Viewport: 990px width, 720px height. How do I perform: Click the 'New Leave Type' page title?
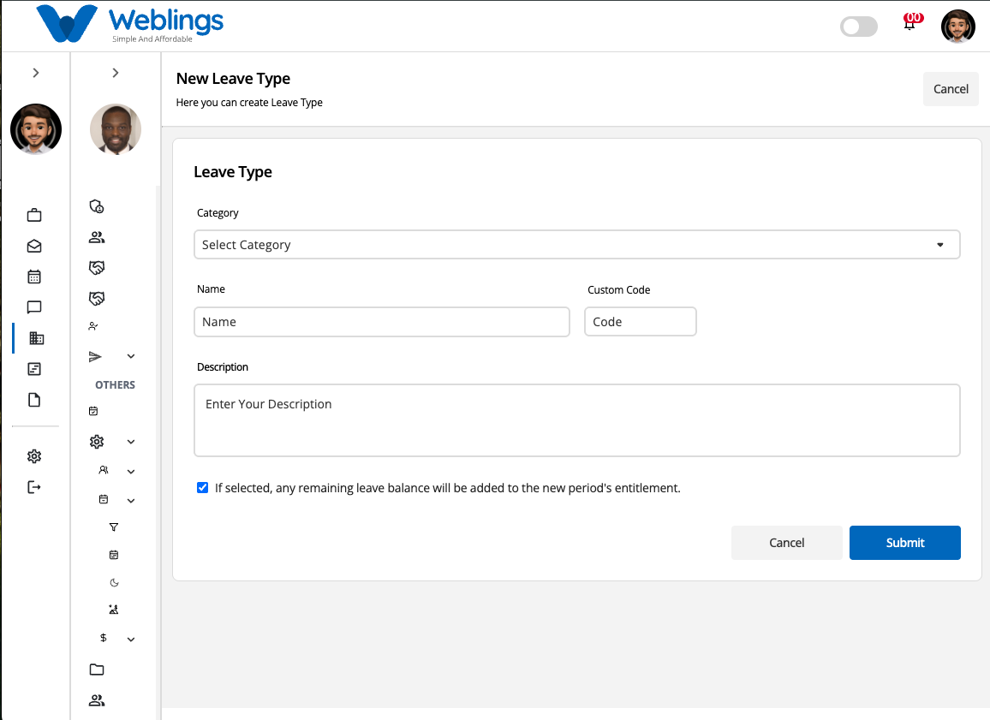[233, 78]
